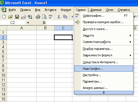Choose Проверка наличия ошибок... item
The height and width of the screenshot is (102, 138).
[104, 22]
